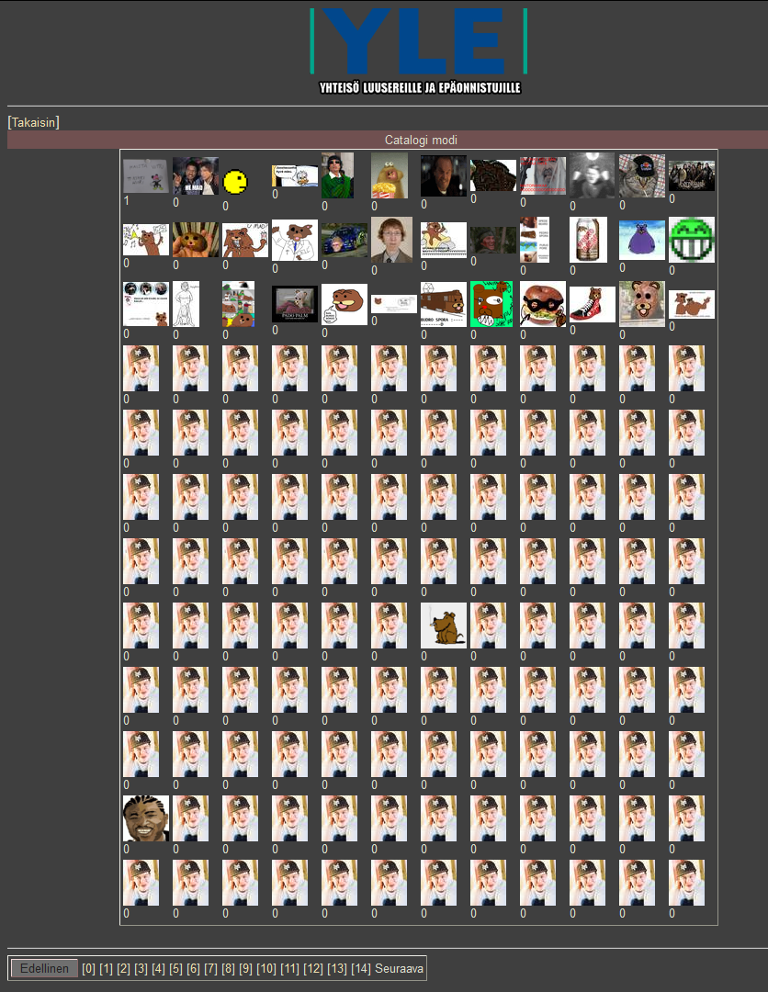The height and width of the screenshot is (992, 768).
Task: Click the YLE site logo banner
Action: tap(419, 51)
